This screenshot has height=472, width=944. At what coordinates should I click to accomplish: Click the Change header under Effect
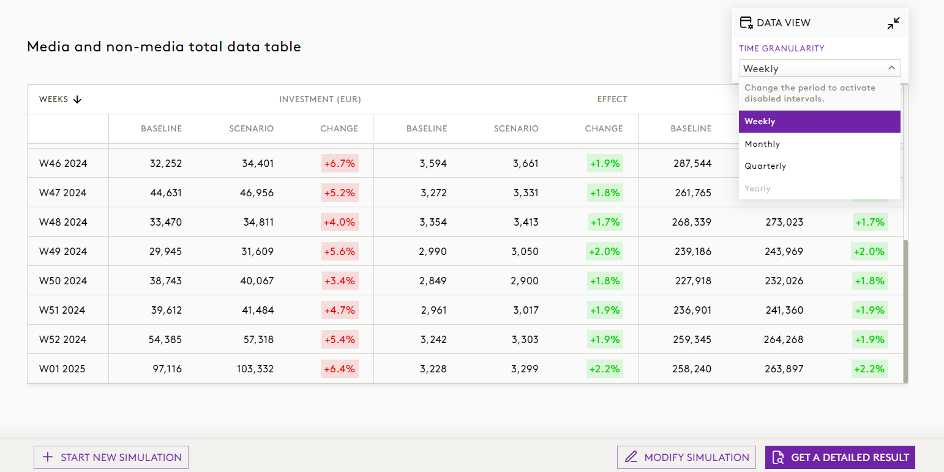click(x=604, y=129)
